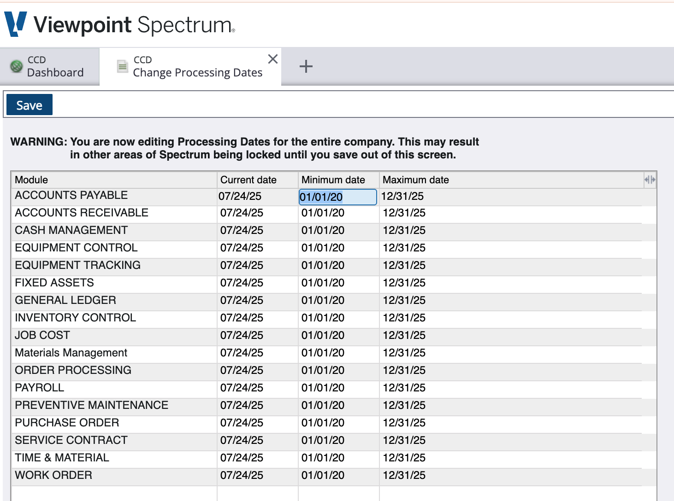Click the Viewpoint Spectrum logo
The image size is (674, 501).
(120, 24)
